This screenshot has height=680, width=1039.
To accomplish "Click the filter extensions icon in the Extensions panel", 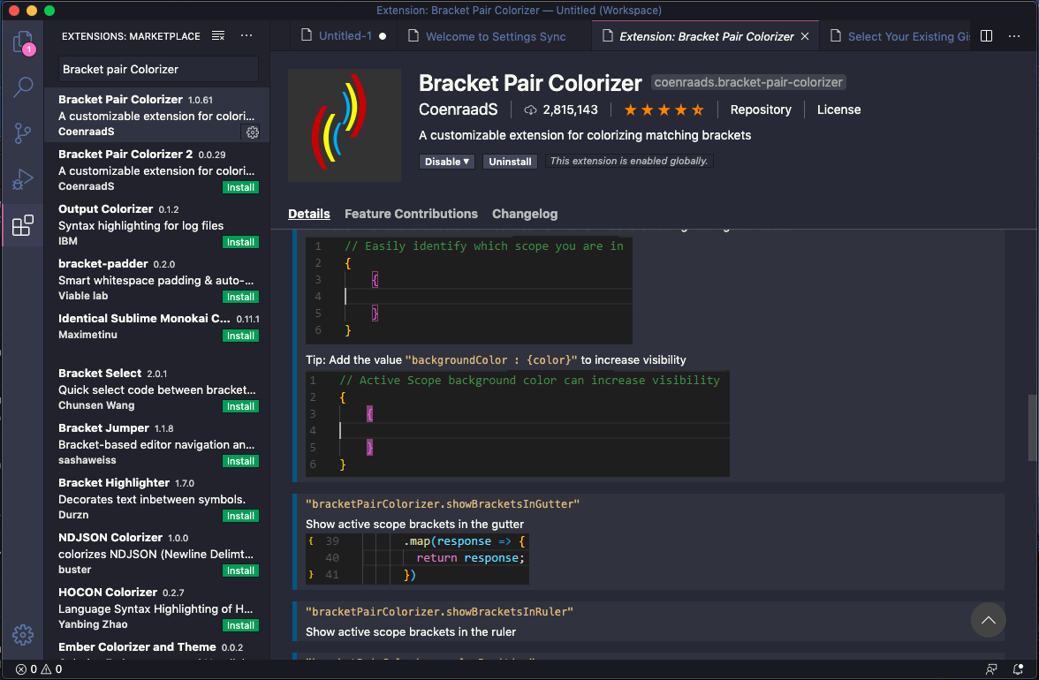I will (217, 36).
